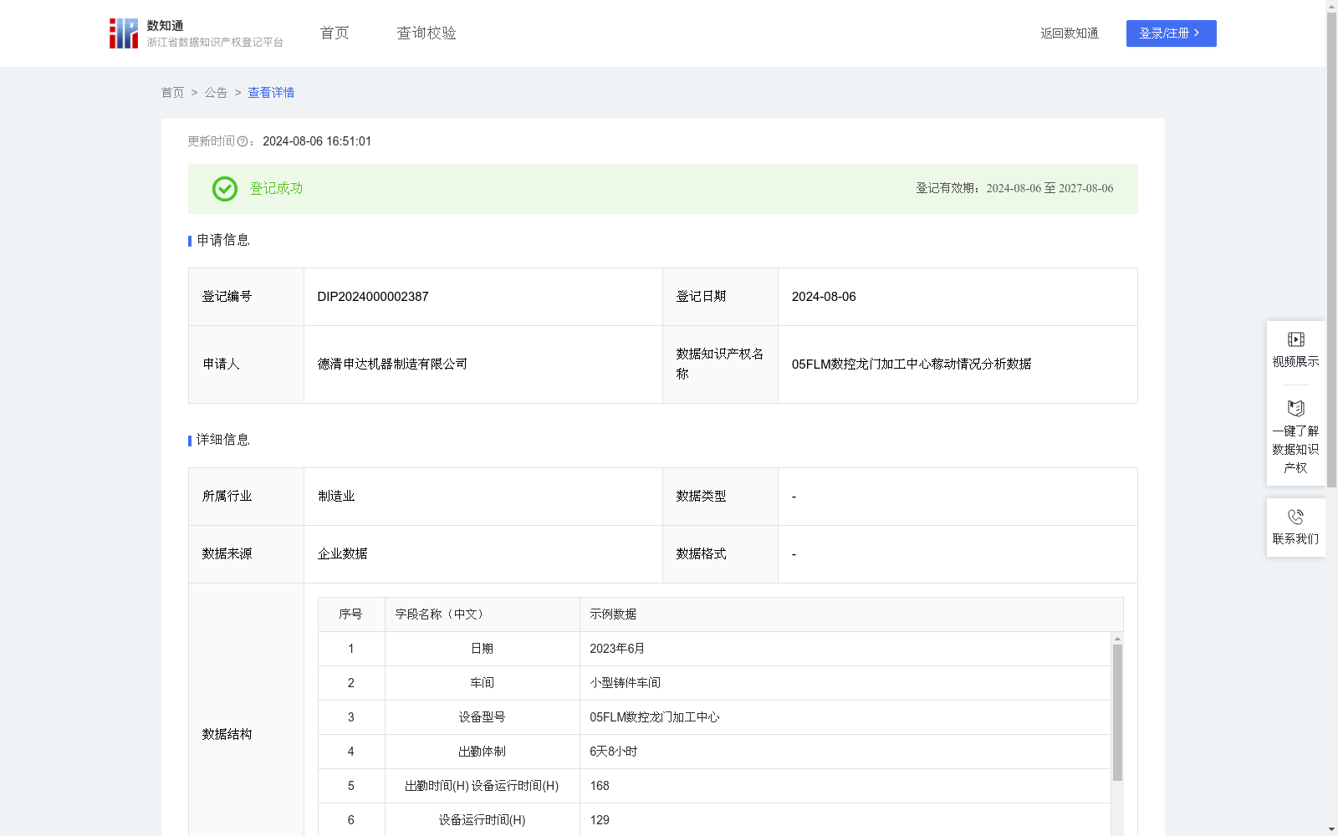Click the 车间 field name cell
1338x836 pixels.
(x=482, y=683)
